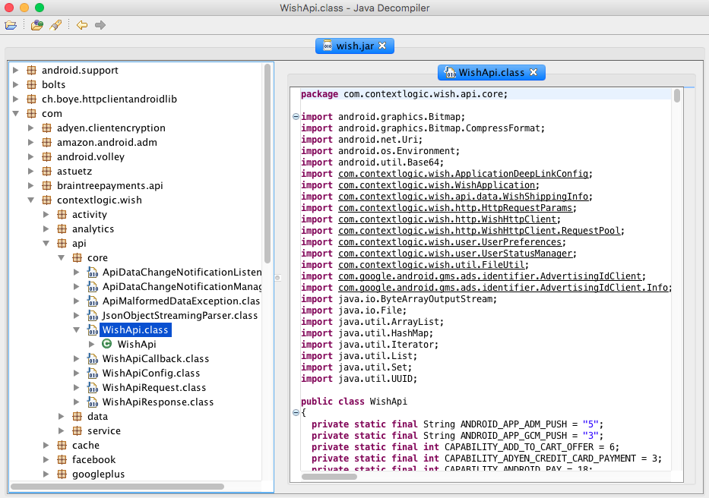Select WishApiCallback.class in the tree
Image resolution: width=709 pixels, height=498 pixels.
click(x=156, y=359)
